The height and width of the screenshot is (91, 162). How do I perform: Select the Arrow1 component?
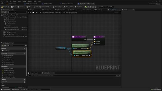(9, 25)
